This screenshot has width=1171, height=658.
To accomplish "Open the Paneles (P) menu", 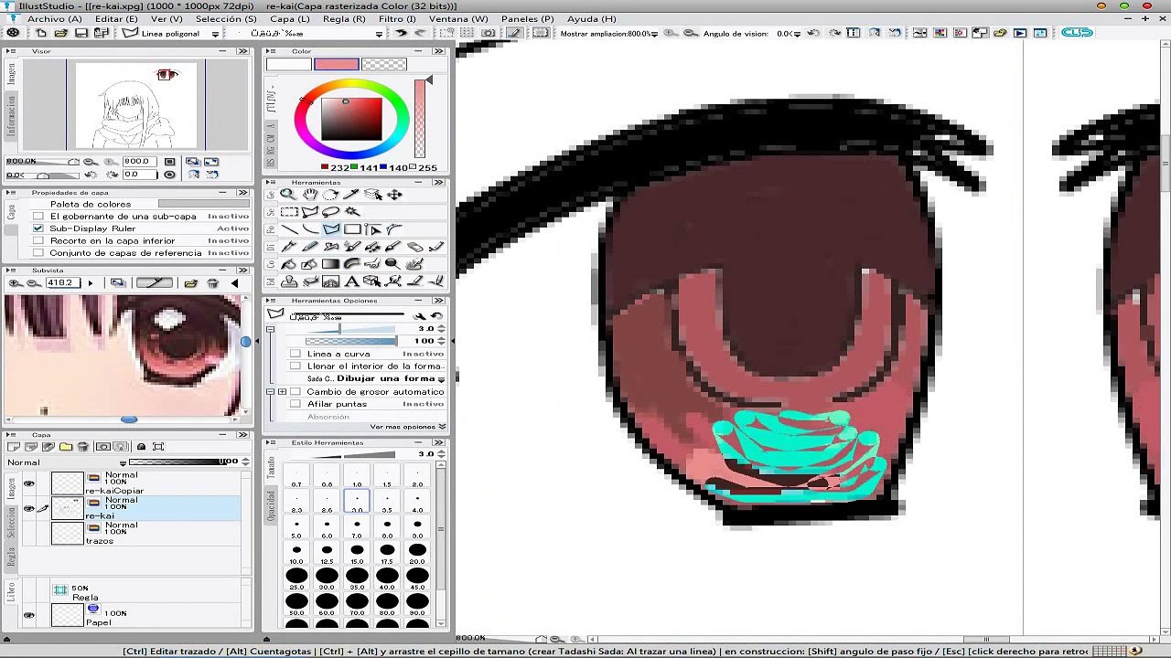I will click(527, 18).
